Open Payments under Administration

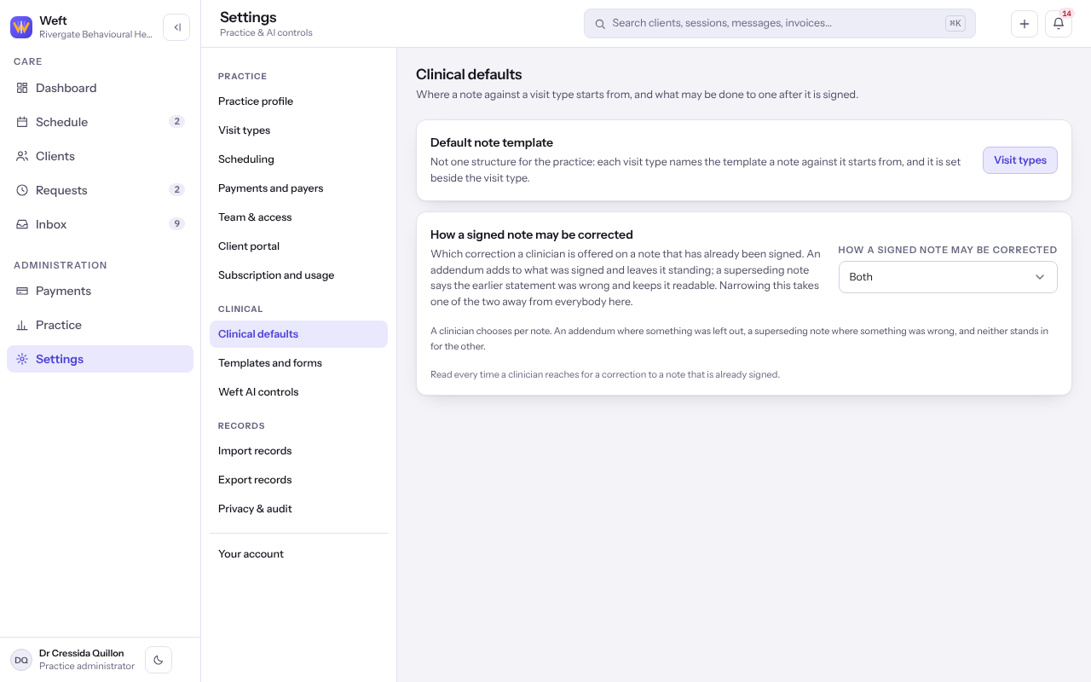[x=100, y=291]
